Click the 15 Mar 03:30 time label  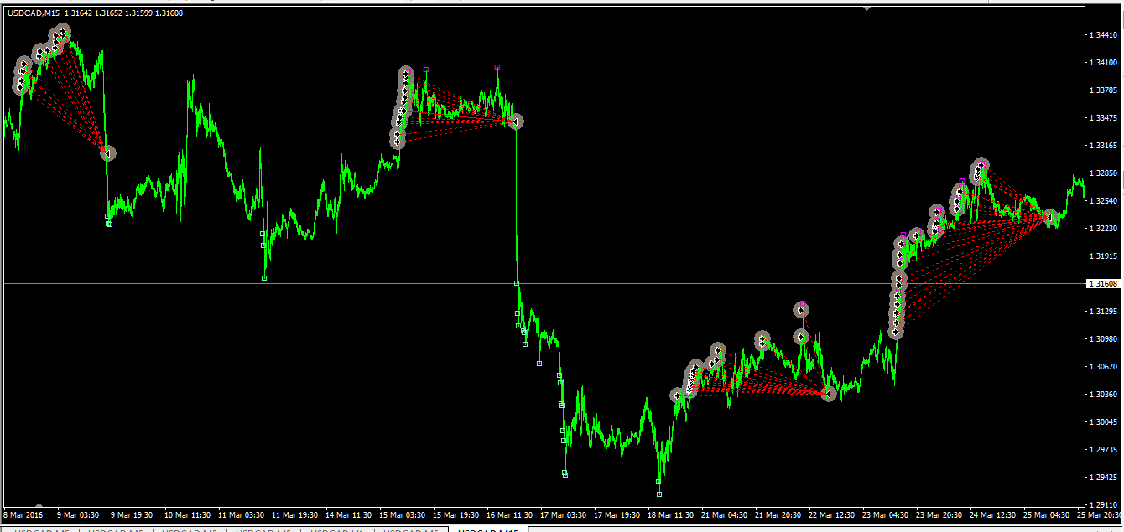pyautogui.click(x=403, y=515)
